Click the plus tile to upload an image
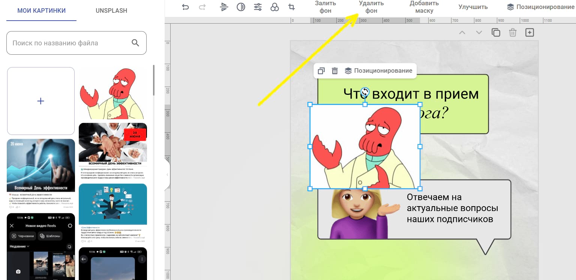The height and width of the screenshot is (280, 576). 41,101
